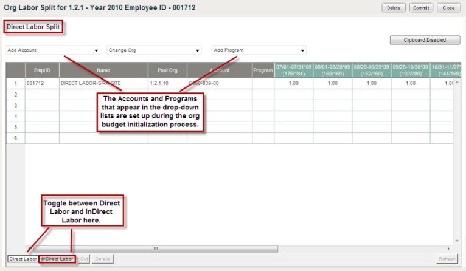Click the horizontal scrollbar thumb
The height and width of the screenshot is (271, 466).
[x=156, y=249]
